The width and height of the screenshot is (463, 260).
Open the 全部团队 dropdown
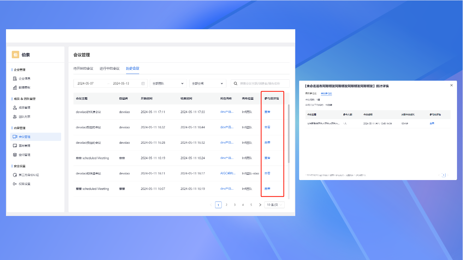coord(168,83)
